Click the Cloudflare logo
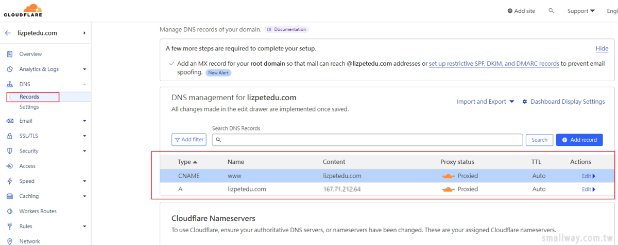 (23, 10)
